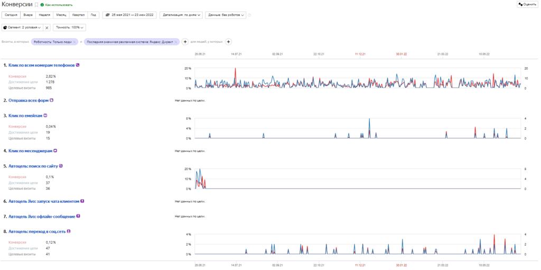Click the calendar bars icon in the date range button
The height and width of the screenshot is (270, 541).
[x=108, y=15]
